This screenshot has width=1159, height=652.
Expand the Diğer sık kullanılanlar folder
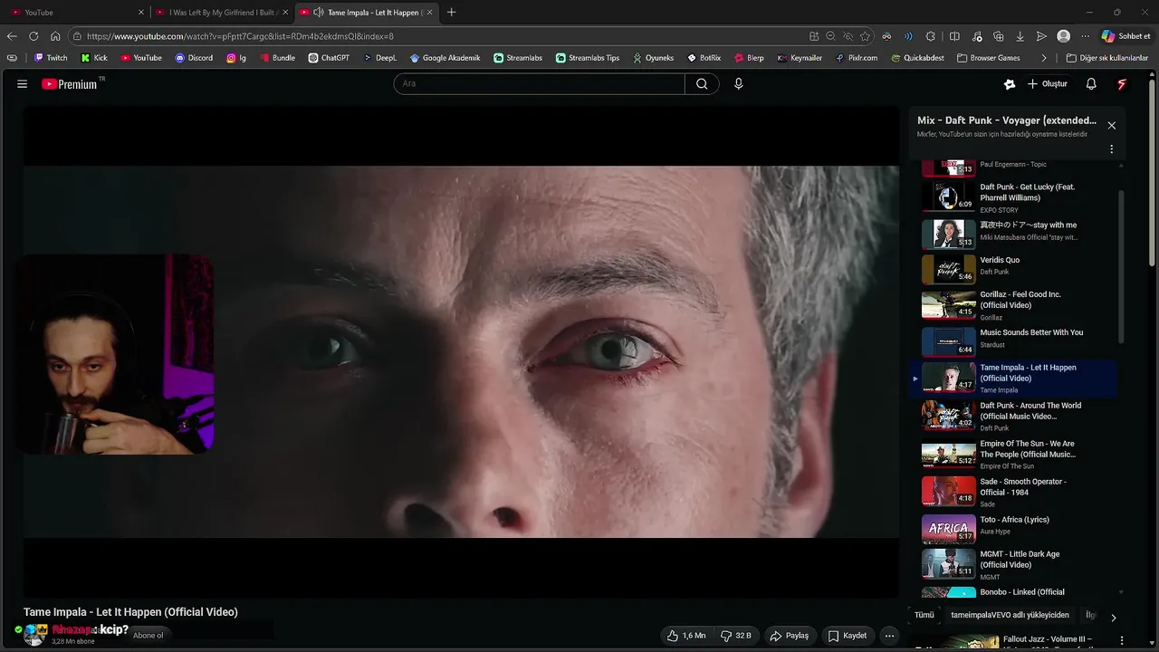1106,58
